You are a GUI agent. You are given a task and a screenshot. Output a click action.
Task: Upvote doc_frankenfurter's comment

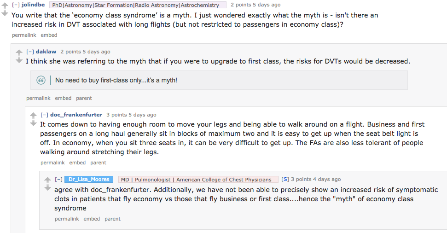33,115
